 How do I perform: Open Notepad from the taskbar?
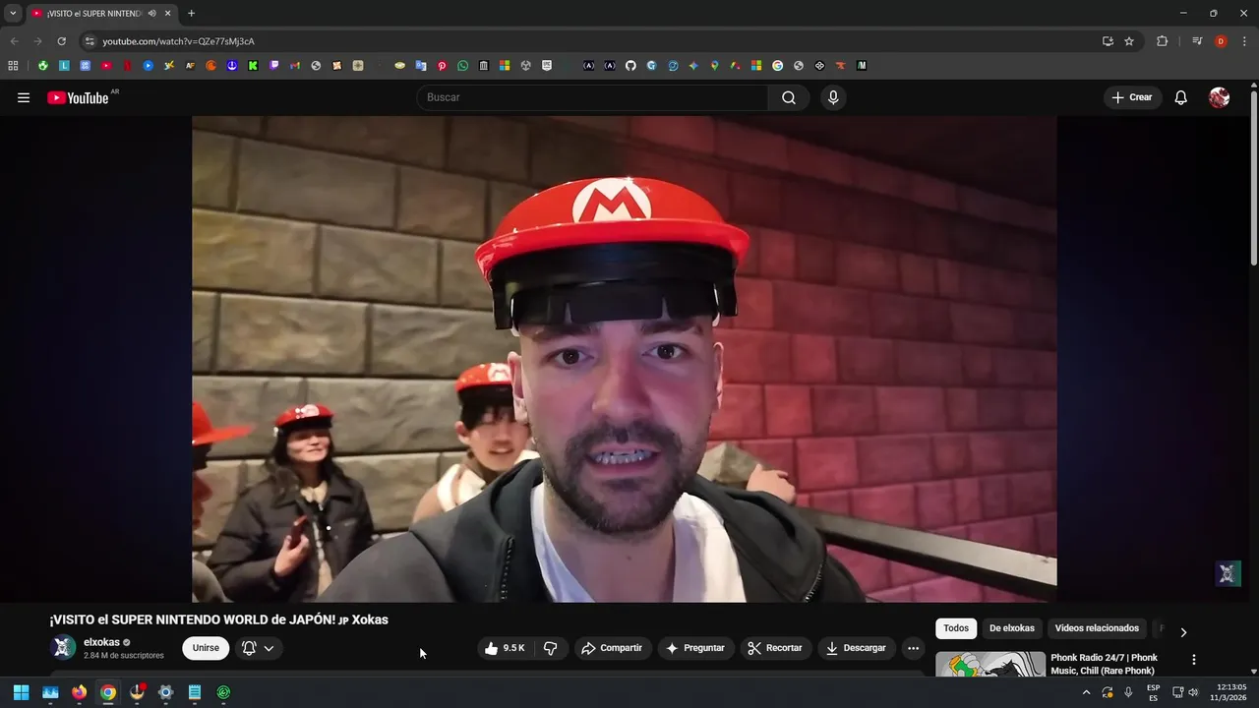coord(195,692)
